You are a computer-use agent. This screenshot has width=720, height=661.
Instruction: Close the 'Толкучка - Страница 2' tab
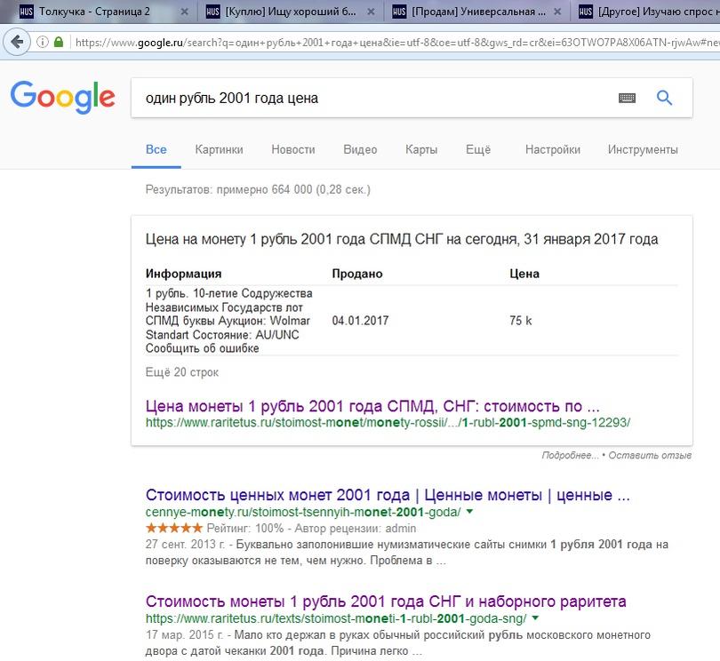184,12
